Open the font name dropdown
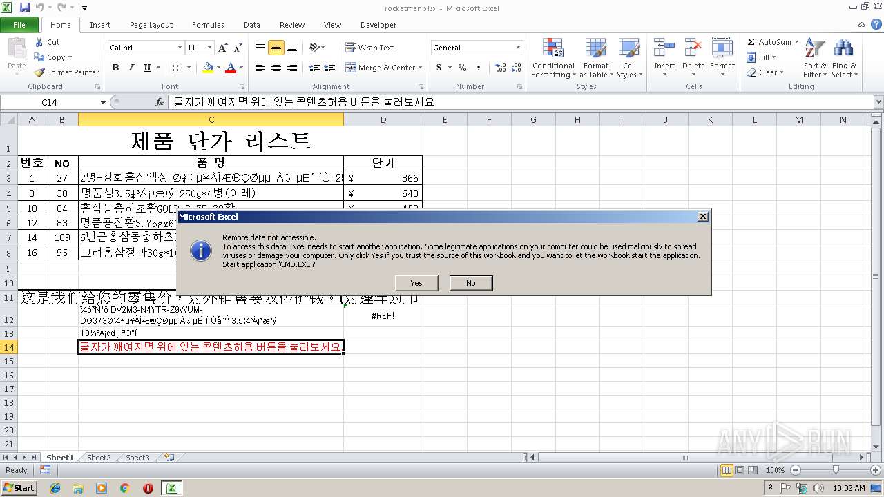This screenshot has height=497, width=884. [x=180, y=48]
